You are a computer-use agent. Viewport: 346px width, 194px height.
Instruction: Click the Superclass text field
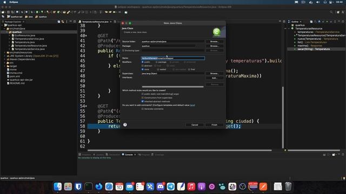coord(173,73)
